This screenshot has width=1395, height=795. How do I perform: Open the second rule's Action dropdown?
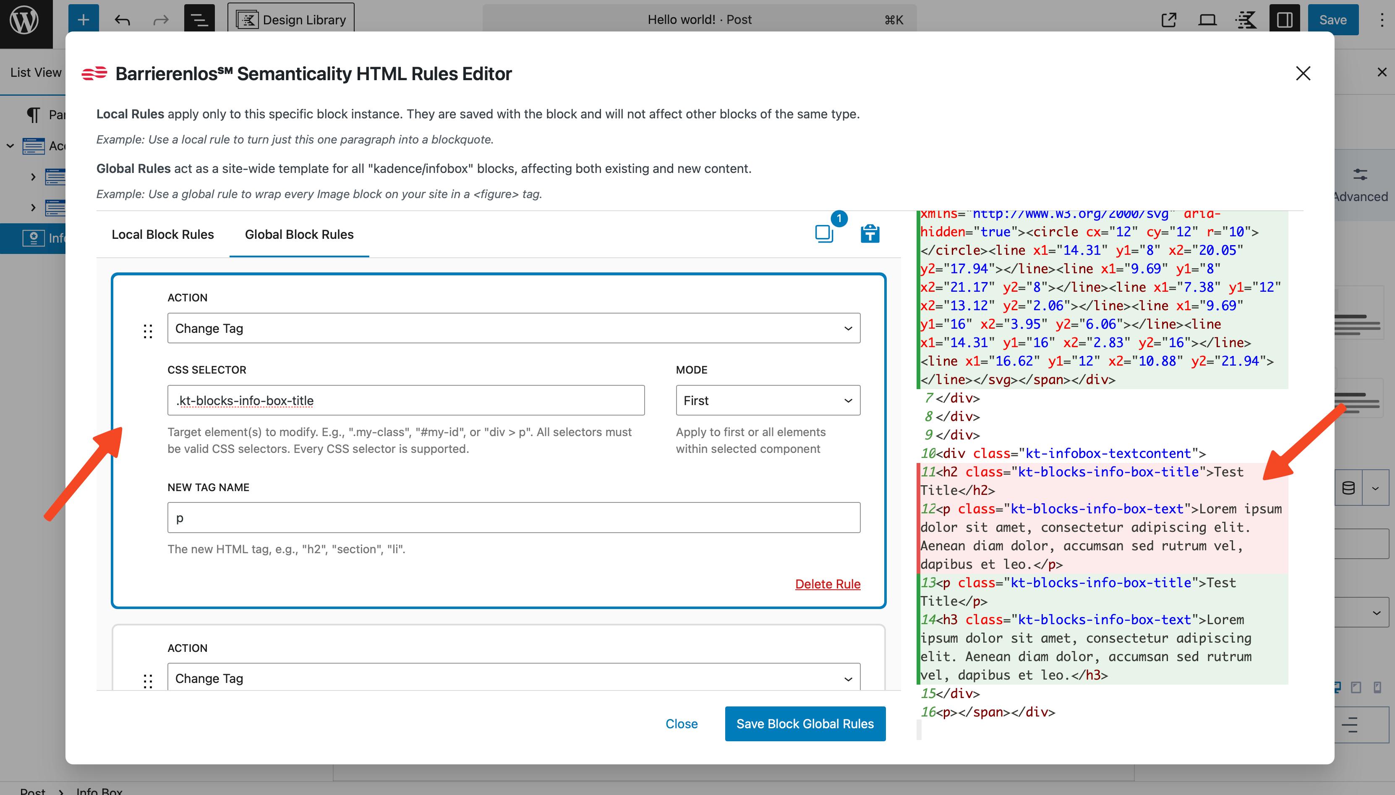click(514, 678)
